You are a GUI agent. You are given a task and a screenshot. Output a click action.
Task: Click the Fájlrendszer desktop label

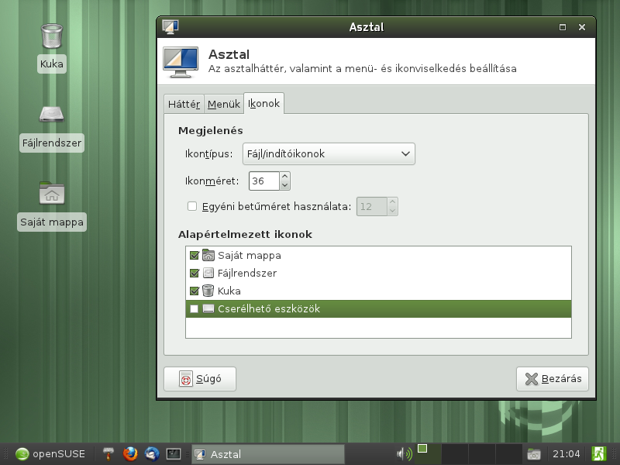52,143
